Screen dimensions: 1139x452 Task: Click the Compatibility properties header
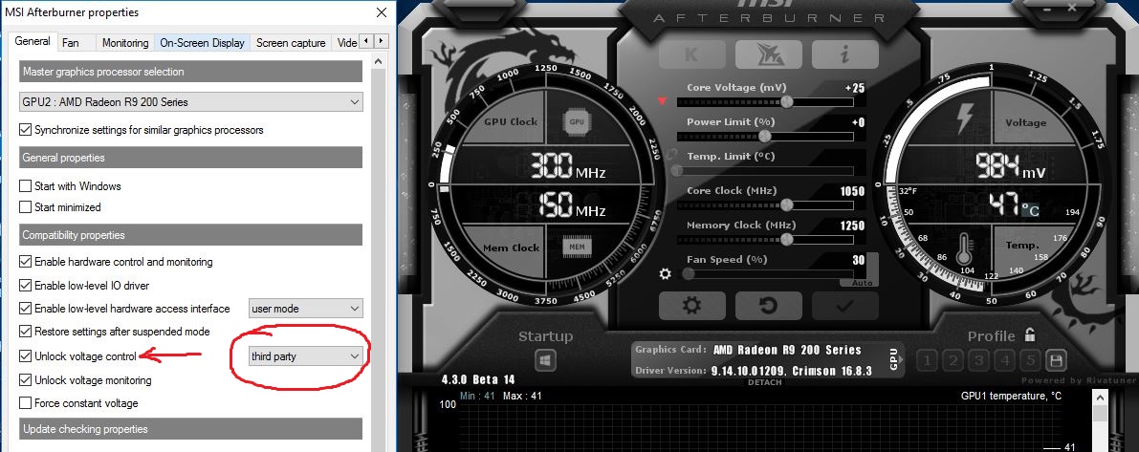[191, 235]
